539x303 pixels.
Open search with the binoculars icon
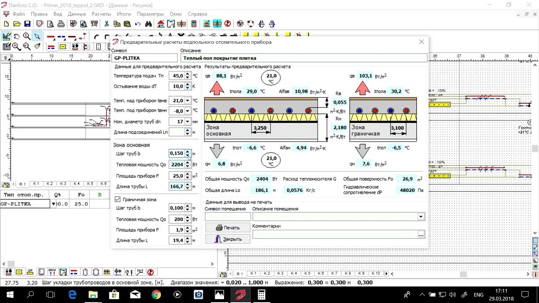pos(148,24)
